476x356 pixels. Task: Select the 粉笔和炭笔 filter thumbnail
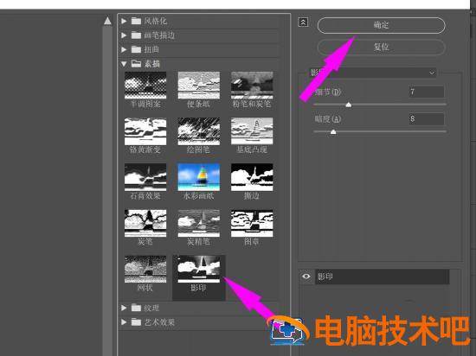tap(252, 86)
